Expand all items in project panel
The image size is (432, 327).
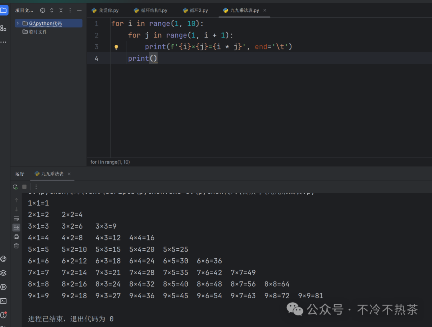(52, 10)
